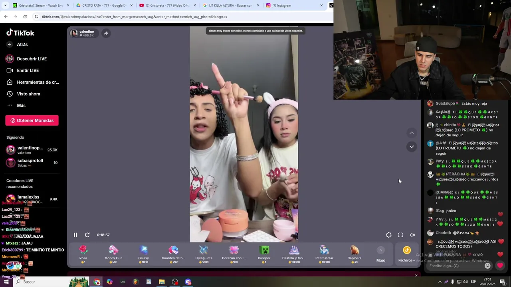
Task: Go to next live with down chevron
Action: (x=412, y=147)
